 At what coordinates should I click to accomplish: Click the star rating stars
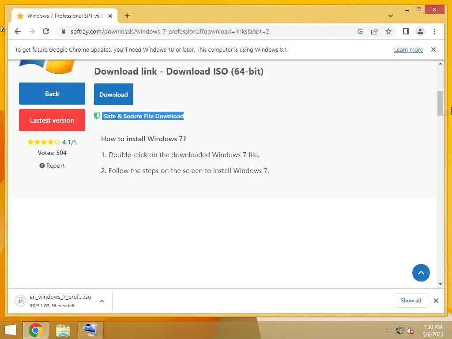(44, 142)
